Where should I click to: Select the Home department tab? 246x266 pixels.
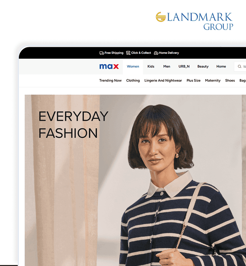coord(221,66)
